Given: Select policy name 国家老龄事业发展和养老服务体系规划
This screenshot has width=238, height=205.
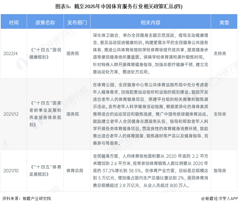Looking at the screenshot, I should pos(45,114).
